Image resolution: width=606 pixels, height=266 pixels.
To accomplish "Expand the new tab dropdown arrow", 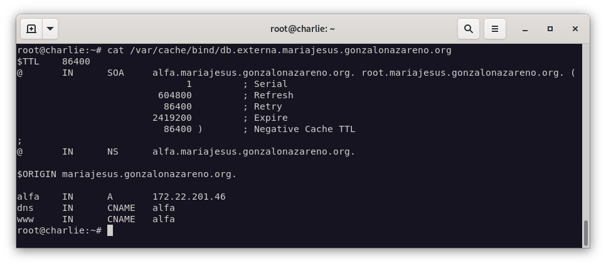I will pos(50,29).
